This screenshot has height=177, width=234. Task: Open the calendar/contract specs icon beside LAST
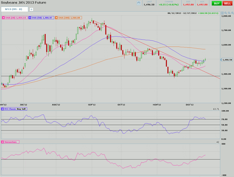click(139, 3)
